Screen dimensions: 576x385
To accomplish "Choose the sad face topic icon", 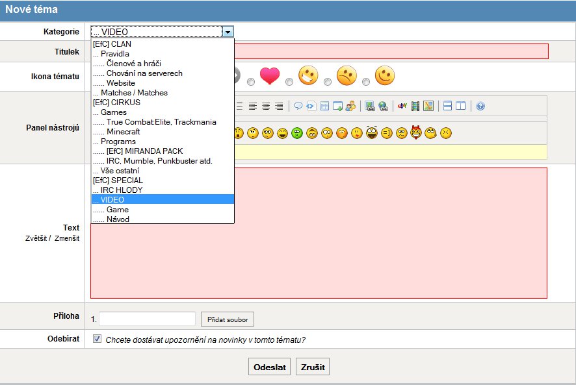I will (x=347, y=75).
